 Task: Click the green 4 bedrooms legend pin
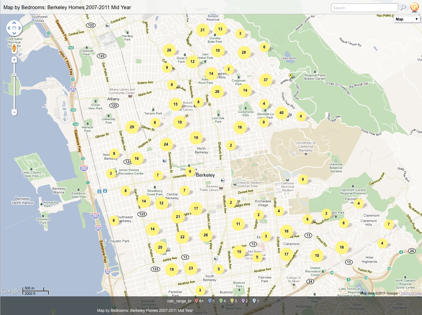pos(221,301)
